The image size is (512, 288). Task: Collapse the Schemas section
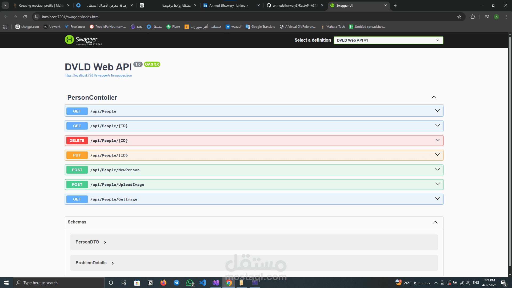pos(435,222)
